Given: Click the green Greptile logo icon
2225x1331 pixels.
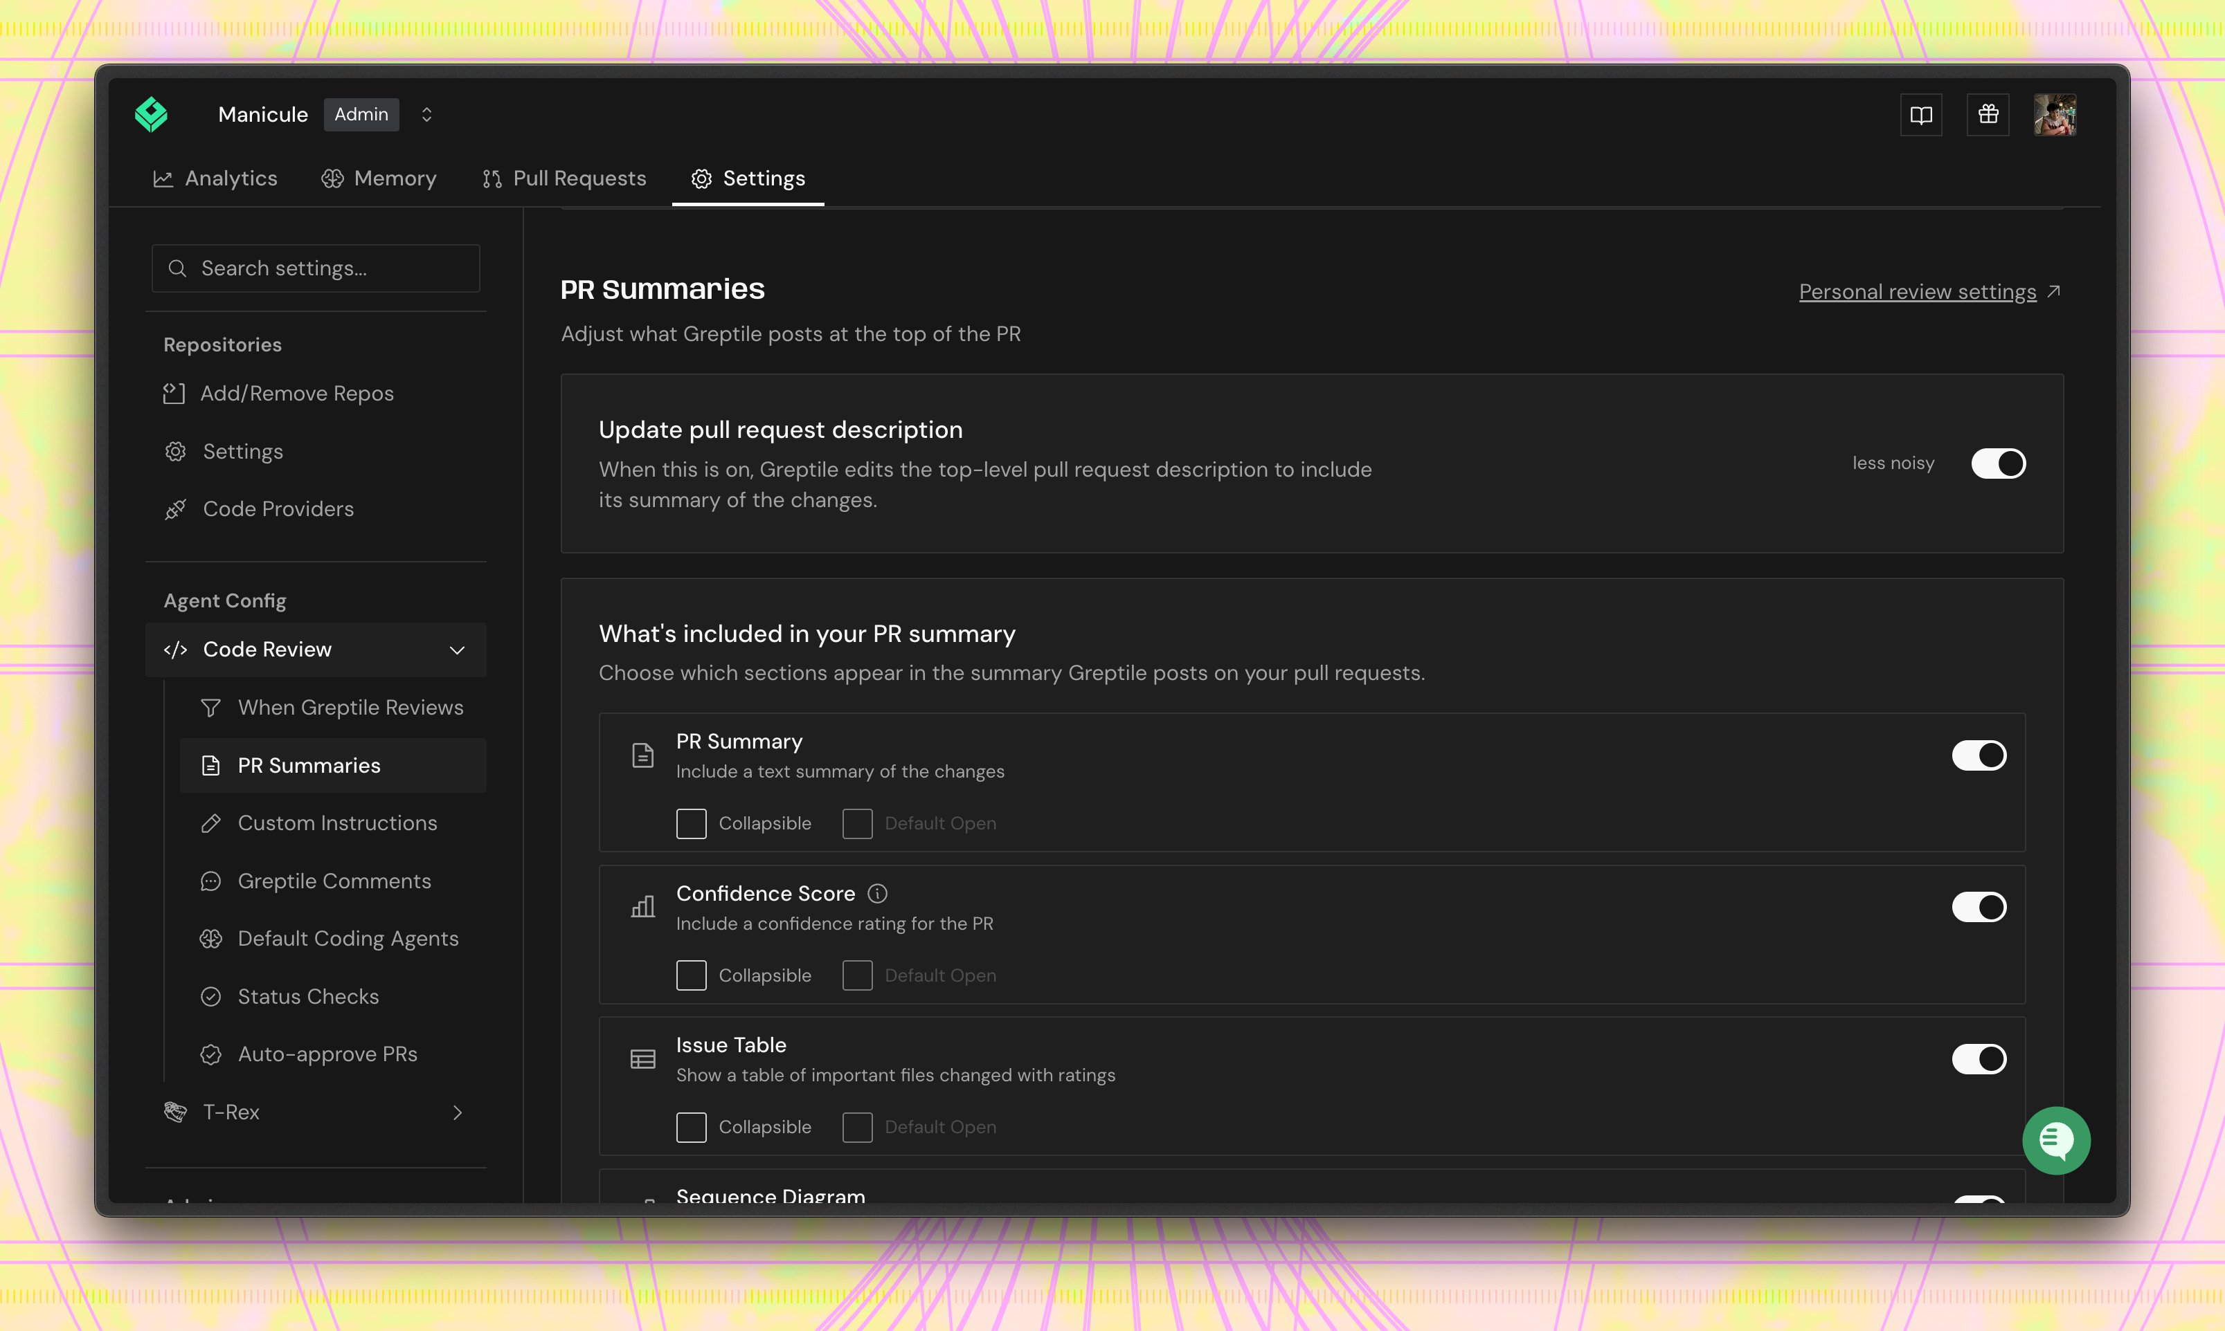Looking at the screenshot, I should [151, 115].
